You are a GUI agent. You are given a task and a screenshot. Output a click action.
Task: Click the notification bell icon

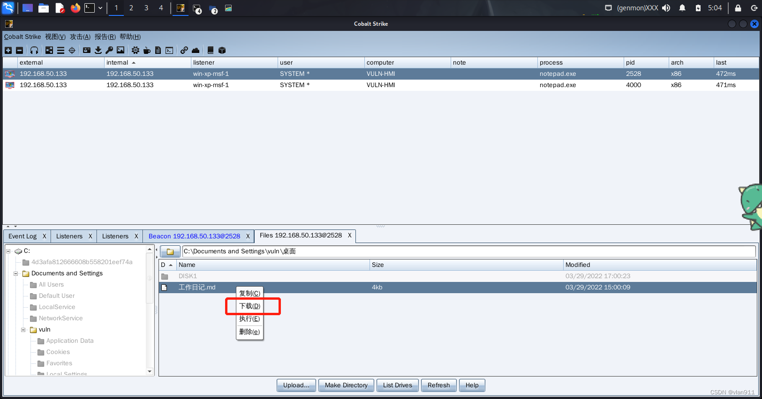pyautogui.click(x=682, y=8)
